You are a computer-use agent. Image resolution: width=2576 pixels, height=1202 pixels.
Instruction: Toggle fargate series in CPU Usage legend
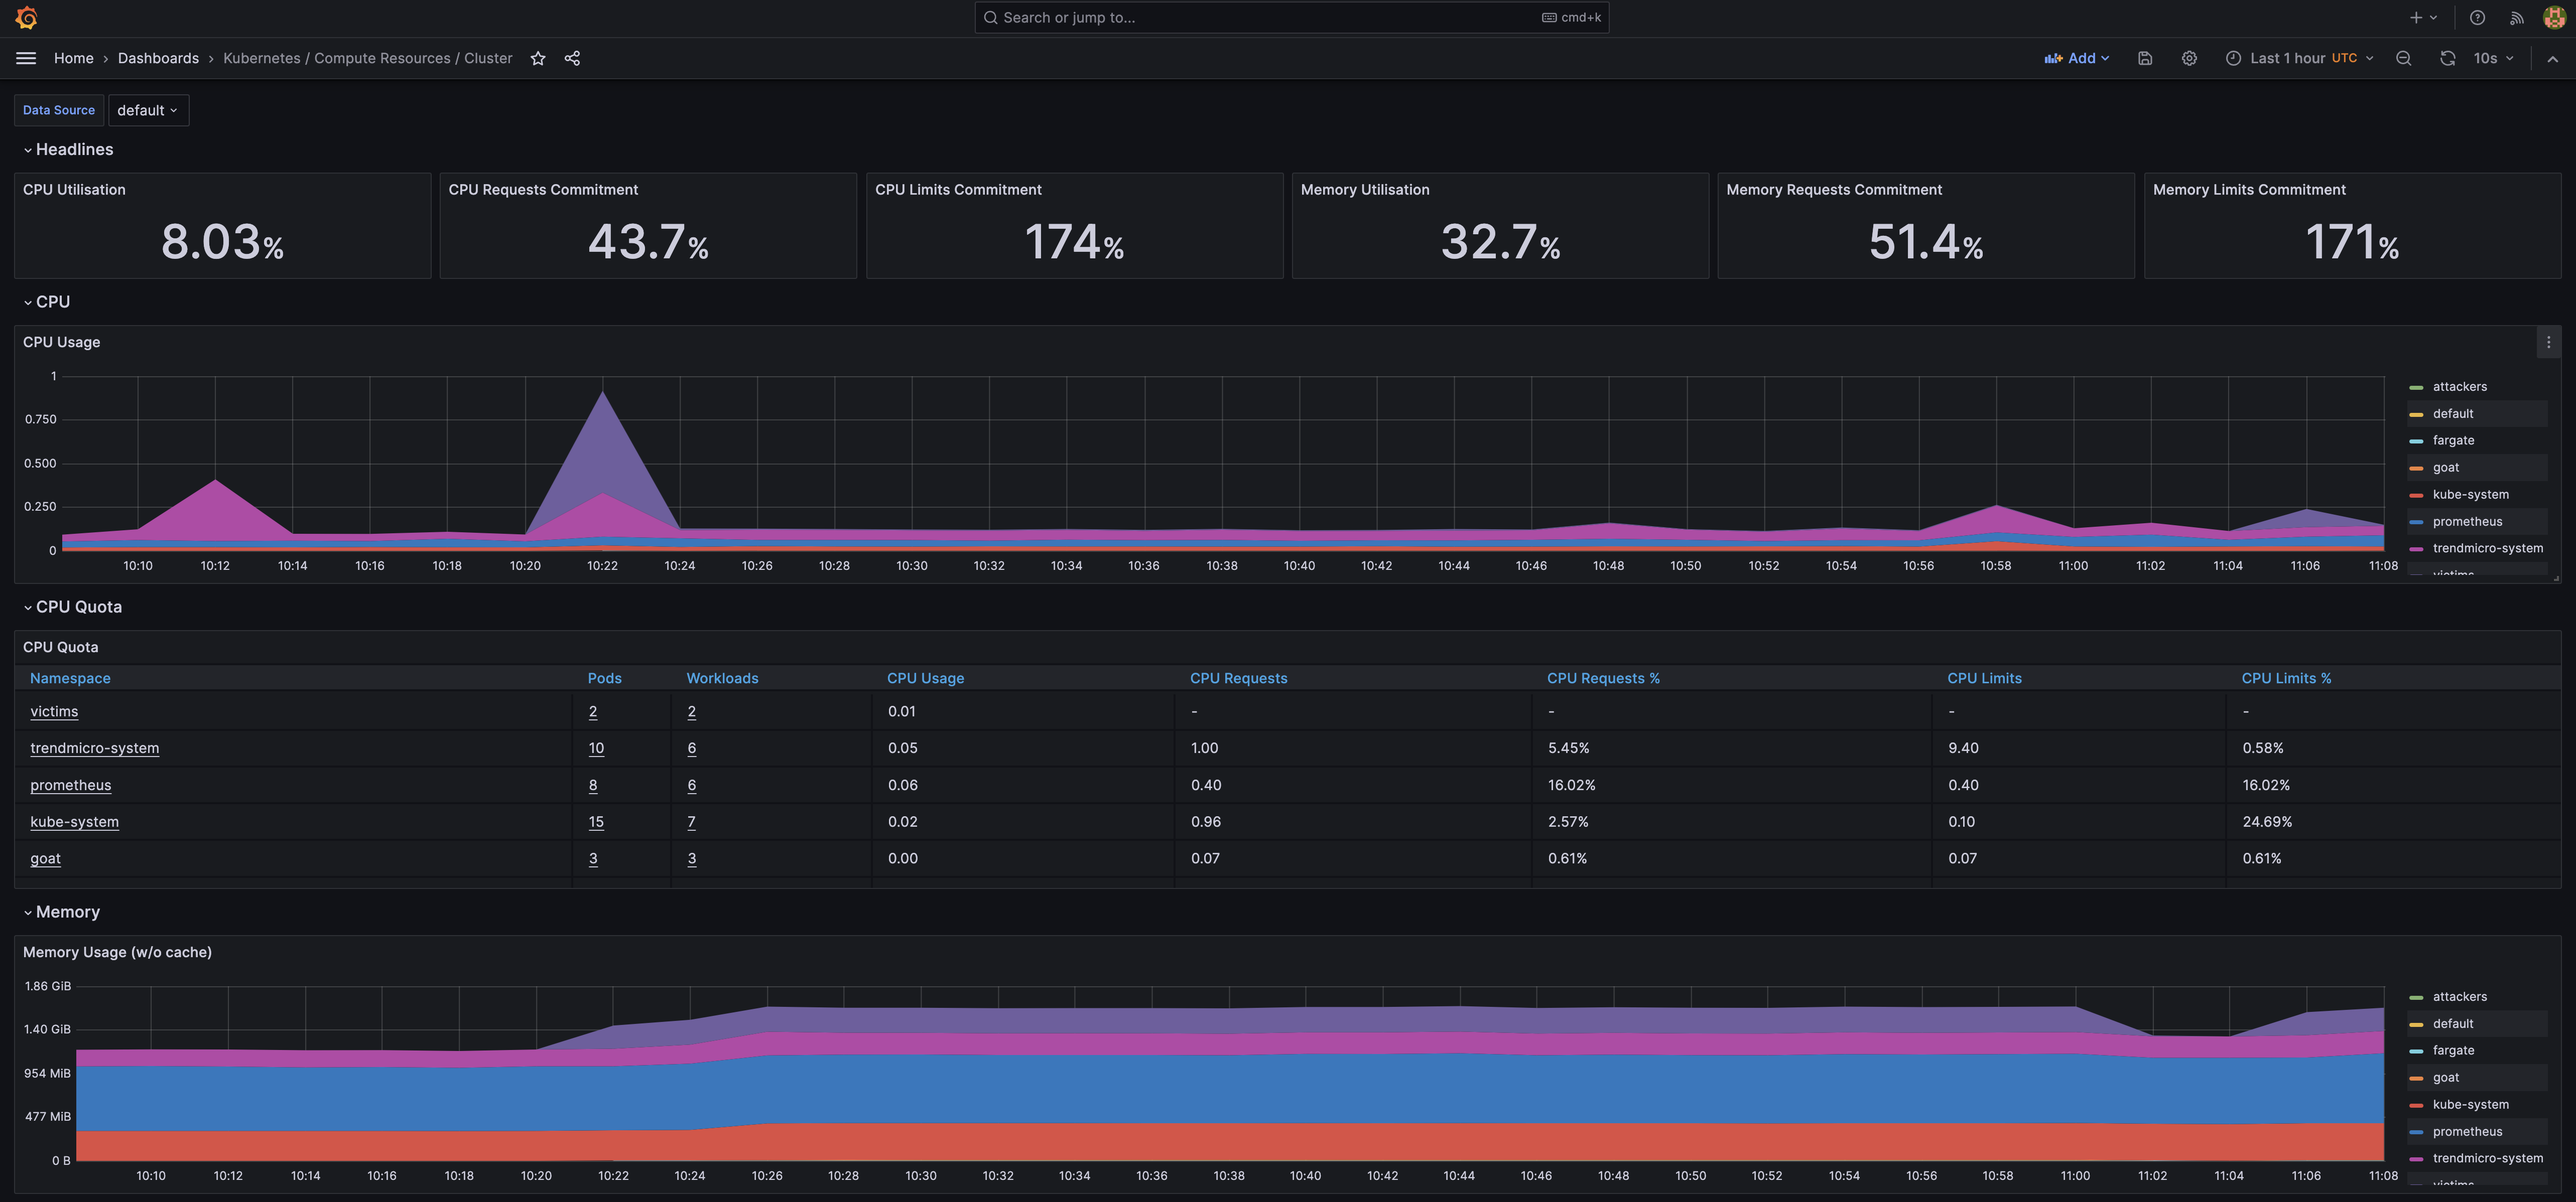[x=2453, y=440]
